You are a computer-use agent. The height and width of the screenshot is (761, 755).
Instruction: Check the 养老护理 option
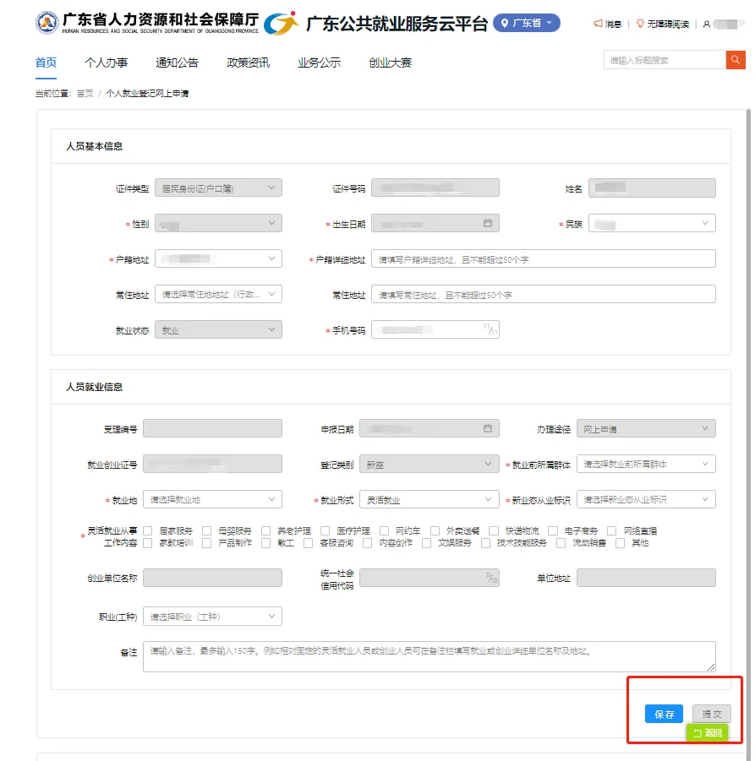(265, 530)
